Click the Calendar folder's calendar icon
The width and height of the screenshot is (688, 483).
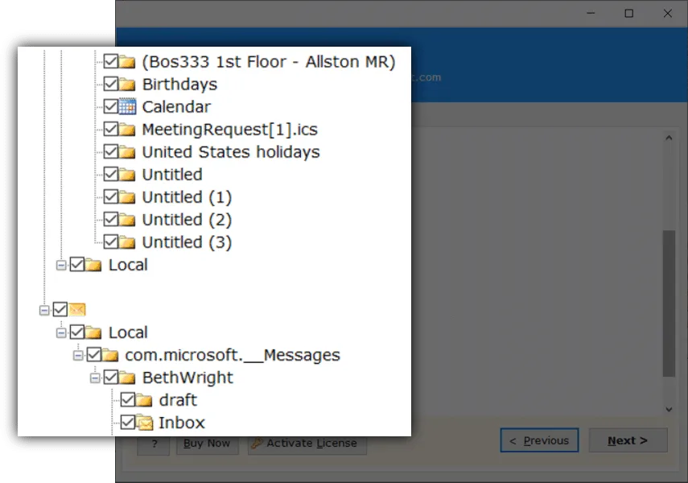(129, 106)
